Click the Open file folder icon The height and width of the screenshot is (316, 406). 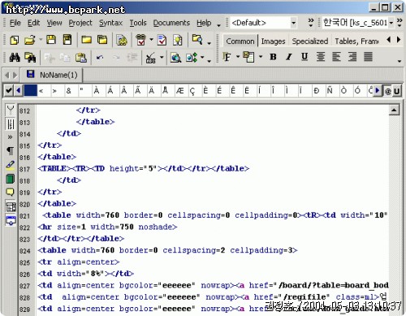tap(30, 40)
